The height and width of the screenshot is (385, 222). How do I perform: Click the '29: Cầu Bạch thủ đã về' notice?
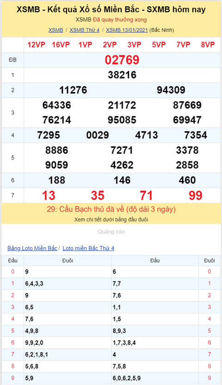click(x=111, y=209)
